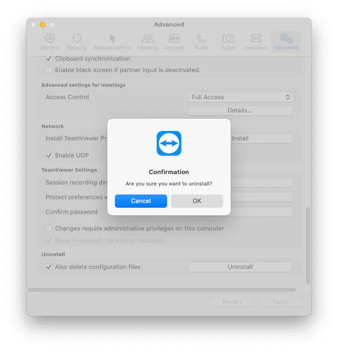Click the Protect preferences password field
This screenshot has height=351, width=338.
[262, 197]
